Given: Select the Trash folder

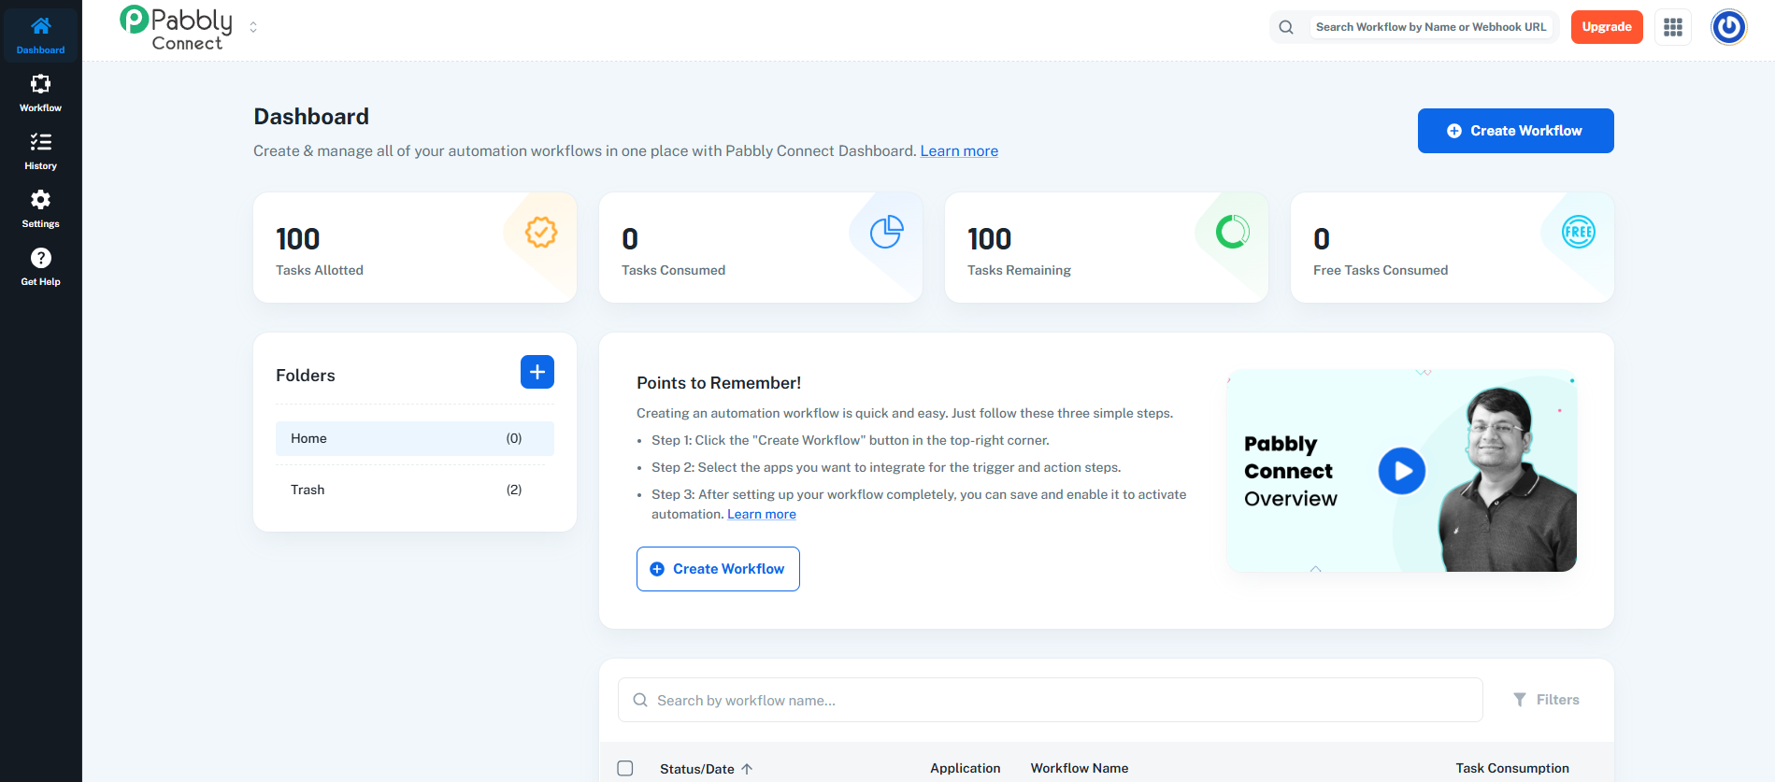Looking at the screenshot, I should 414,490.
